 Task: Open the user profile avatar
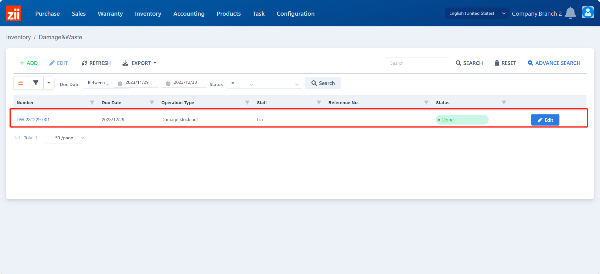tap(587, 13)
